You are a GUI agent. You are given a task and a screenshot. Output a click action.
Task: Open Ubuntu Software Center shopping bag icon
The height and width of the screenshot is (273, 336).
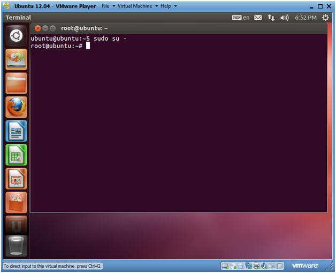coord(16,202)
